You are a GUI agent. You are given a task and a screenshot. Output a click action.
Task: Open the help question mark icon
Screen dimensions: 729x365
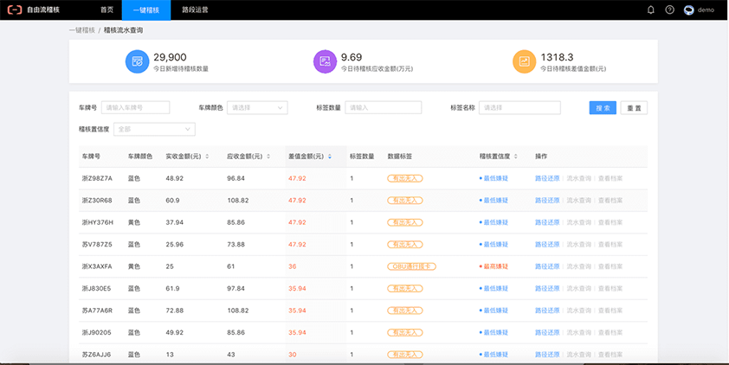(x=669, y=10)
